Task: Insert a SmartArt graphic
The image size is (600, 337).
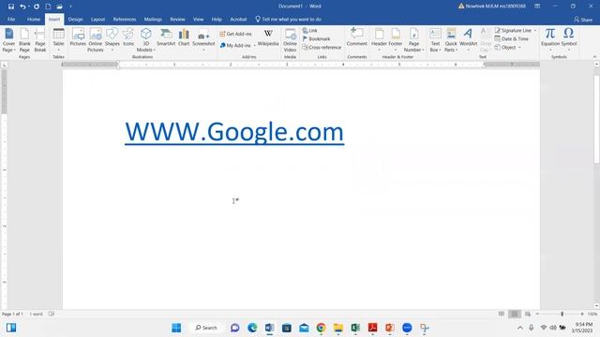Action: coord(166,37)
